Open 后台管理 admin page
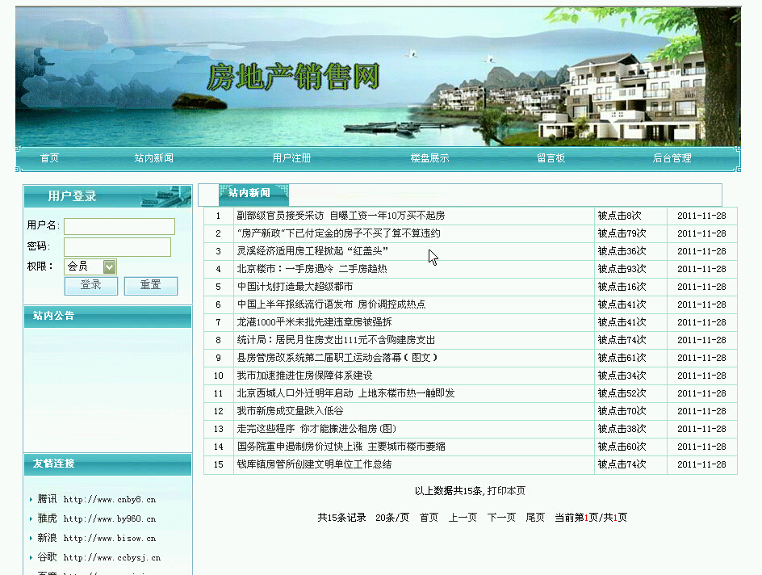This screenshot has width=762, height=575. click(x=672, y=158)
